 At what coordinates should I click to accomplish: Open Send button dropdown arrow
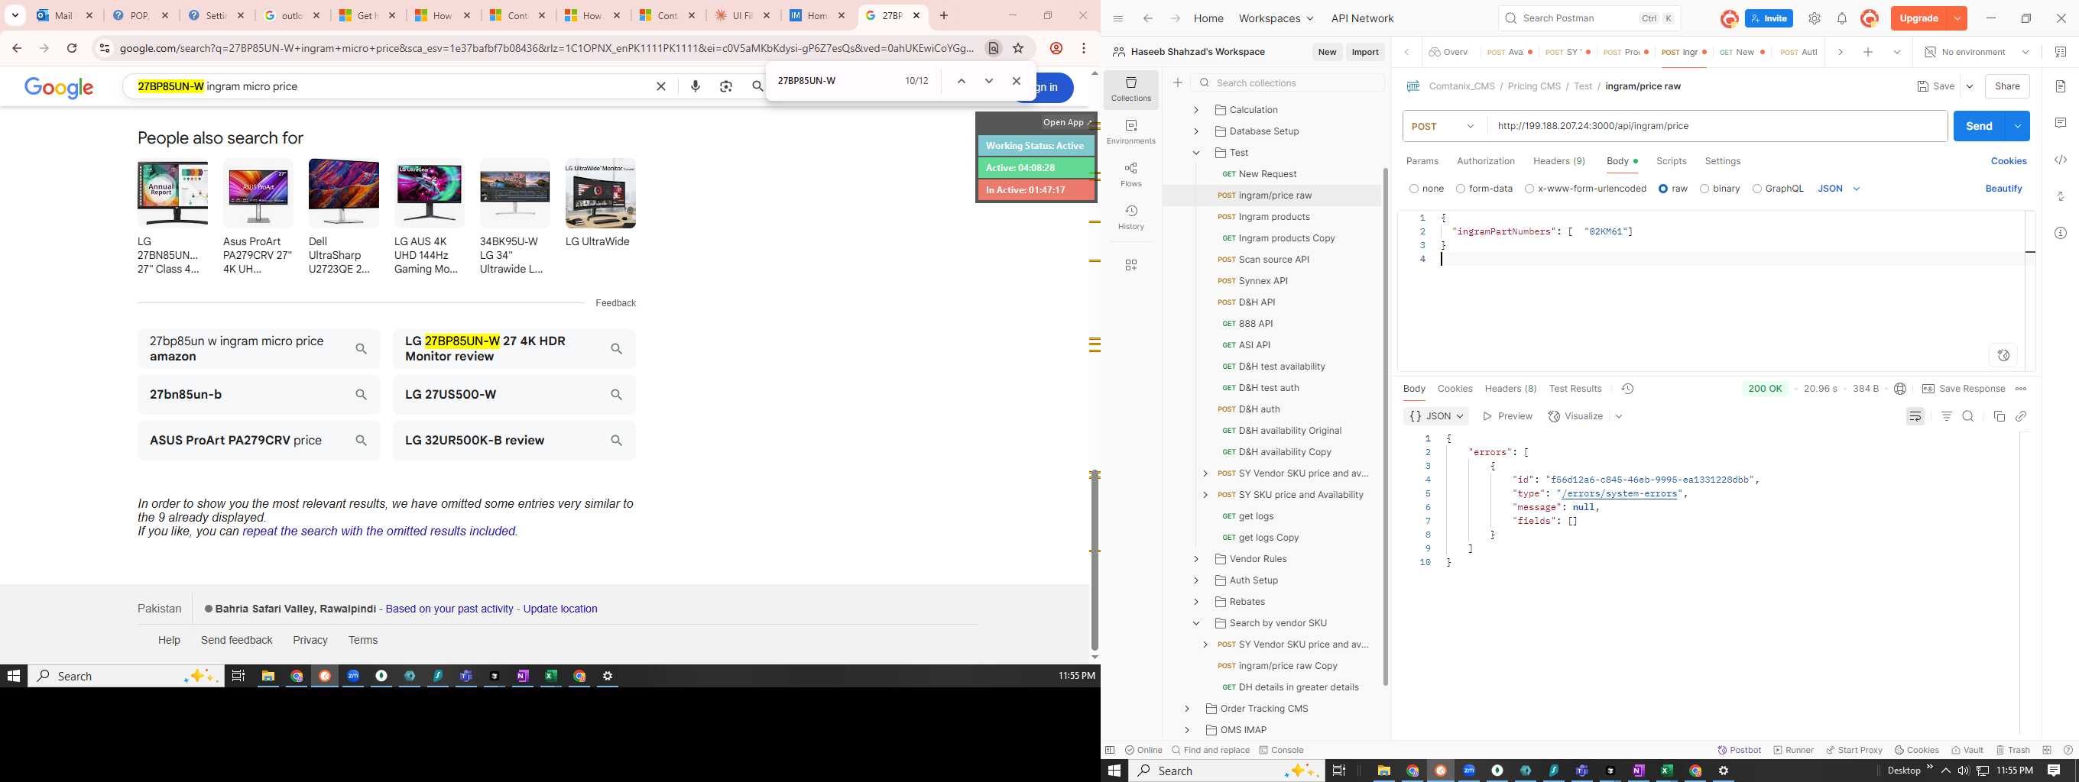pos(2018,126)
